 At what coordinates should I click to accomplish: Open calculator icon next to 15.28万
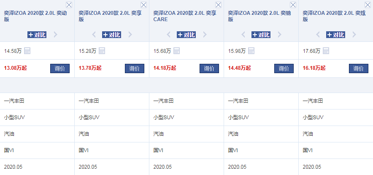[102, 51]
